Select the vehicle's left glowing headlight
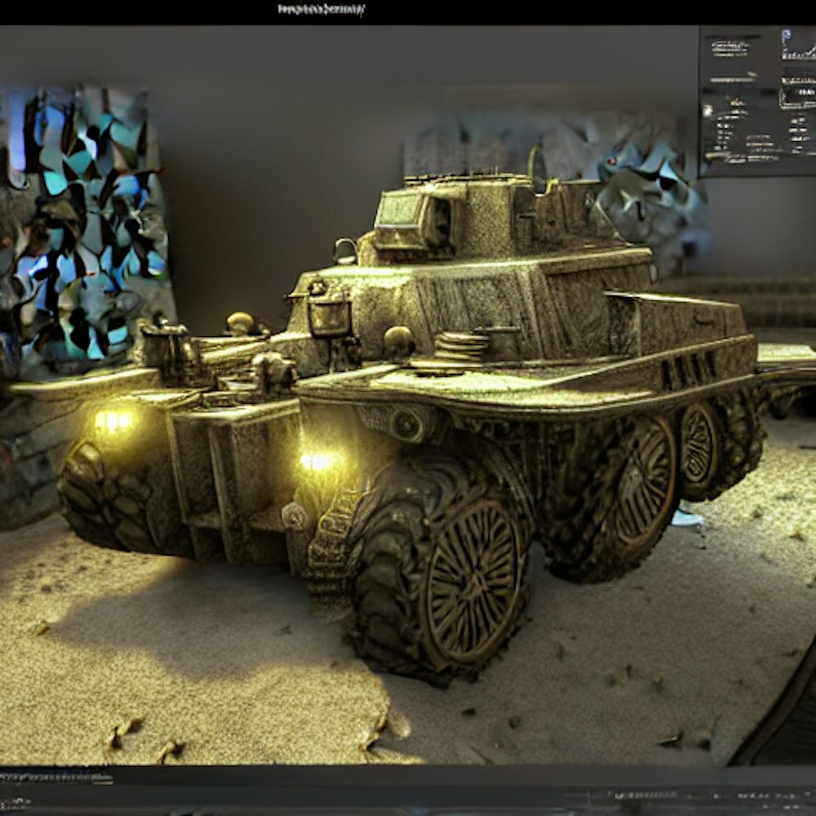The height and width of the screenshot is (816, 816). pos(113,421)
